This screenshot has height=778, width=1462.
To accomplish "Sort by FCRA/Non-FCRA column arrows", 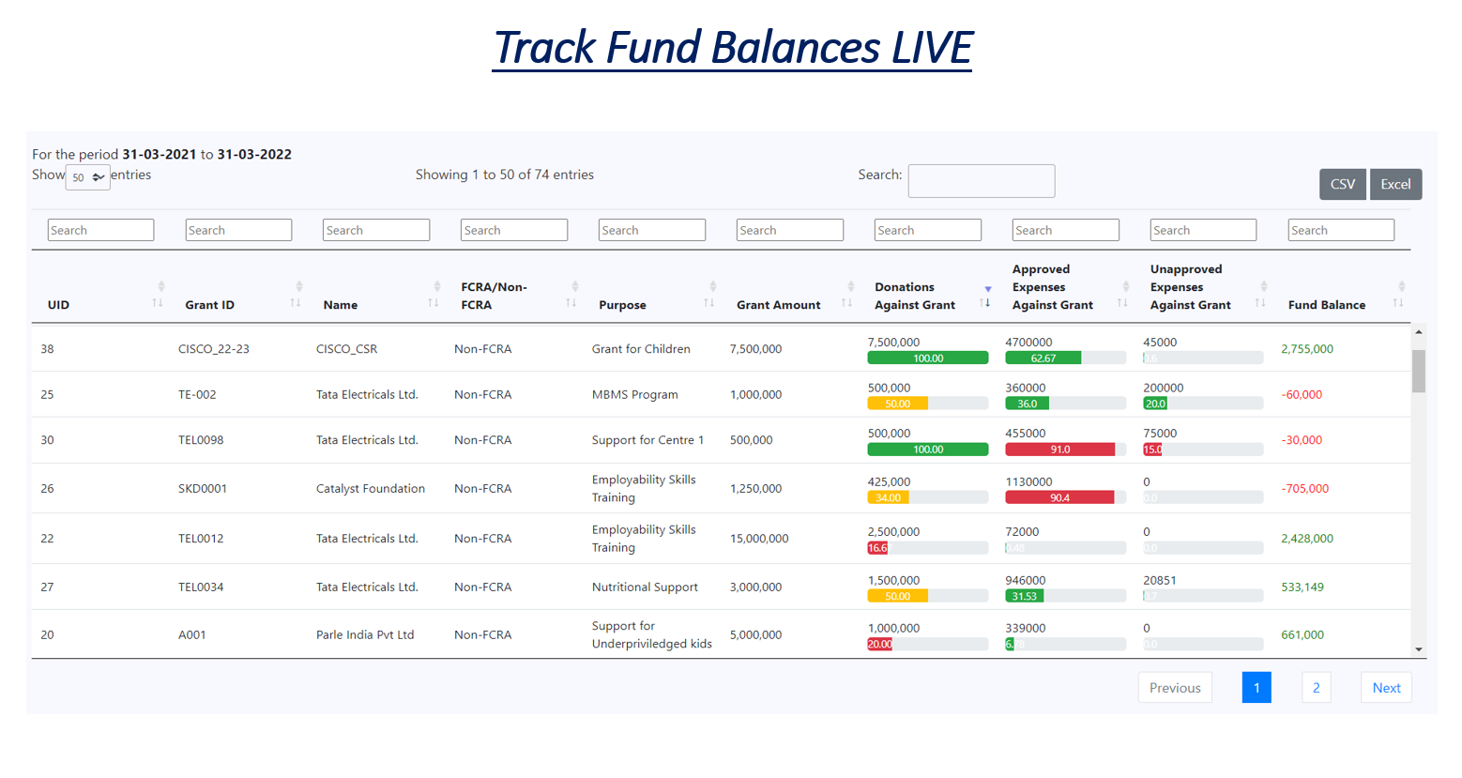I will coord(573,295).
